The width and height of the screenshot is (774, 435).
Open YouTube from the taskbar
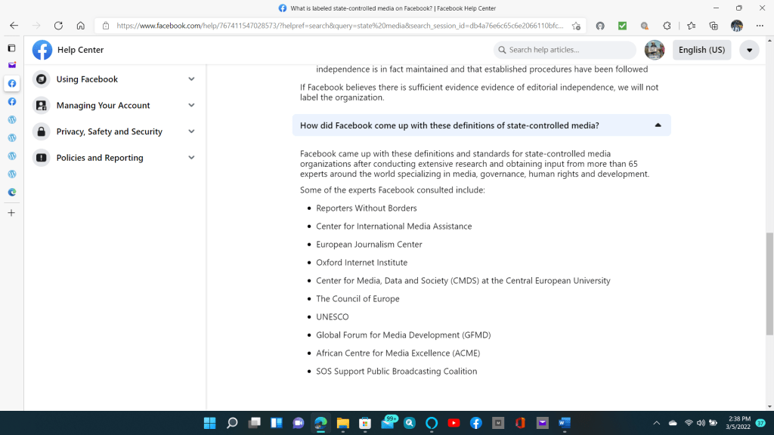pos(454,423)
